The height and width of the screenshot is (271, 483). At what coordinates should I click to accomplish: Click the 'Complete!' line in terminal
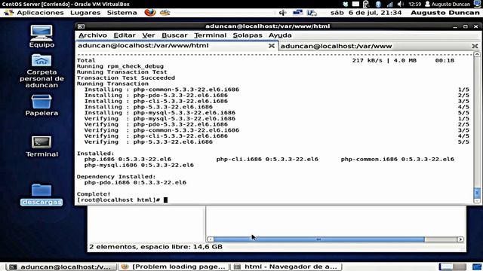click(94, 194)
